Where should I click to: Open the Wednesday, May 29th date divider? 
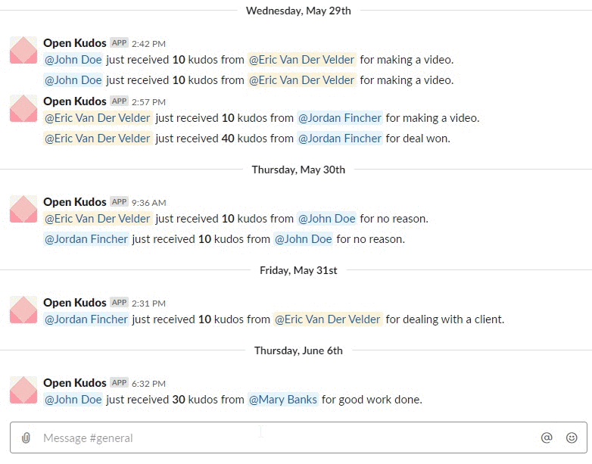click(x=298, y=11)
